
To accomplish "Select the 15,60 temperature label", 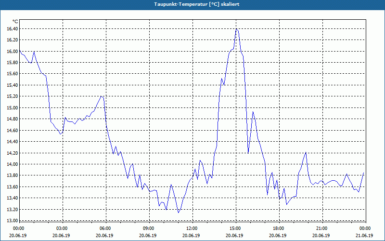I will (x=12, y=74).
